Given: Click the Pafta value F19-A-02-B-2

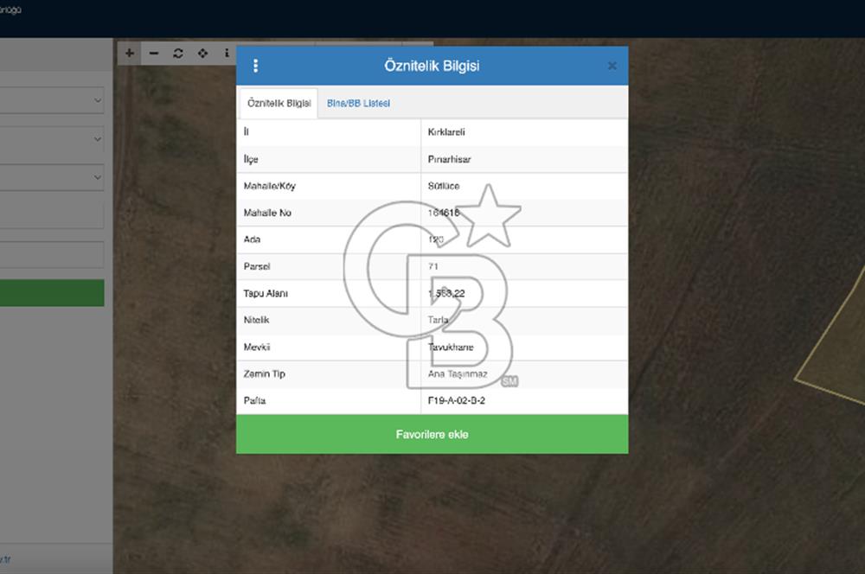Looking at the screenshot, I should pyautogui.click(x=462, y=401).
